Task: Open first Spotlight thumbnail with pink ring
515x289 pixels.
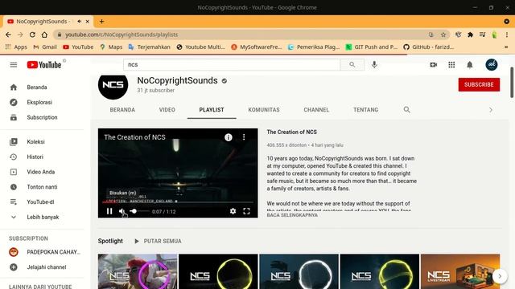Action: 138,271
